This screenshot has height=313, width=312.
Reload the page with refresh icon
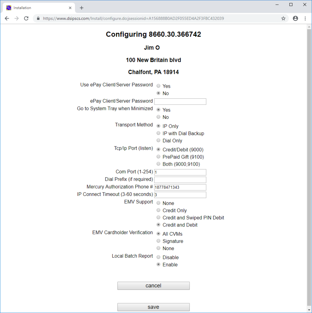pos(26,19)
